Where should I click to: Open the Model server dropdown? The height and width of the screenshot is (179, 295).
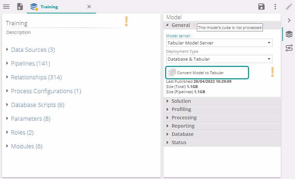click(x=219, y=43)
